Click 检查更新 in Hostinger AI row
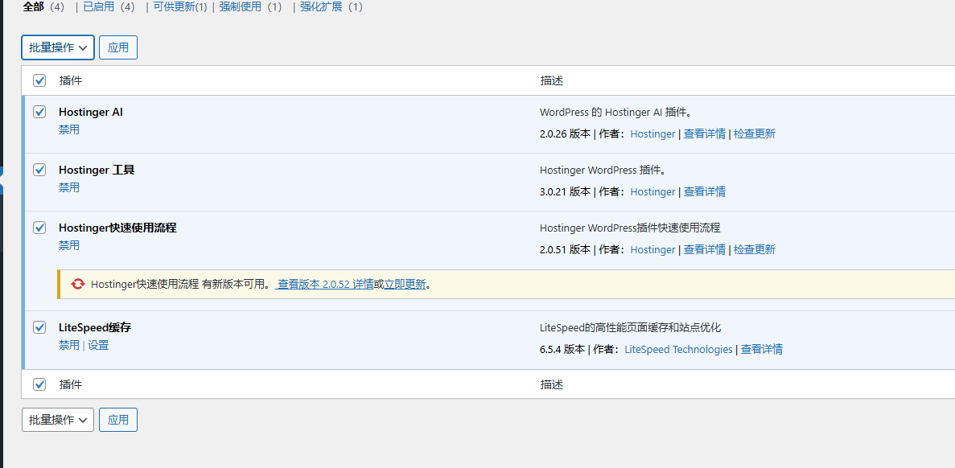The width and height of the screenshot is (955, 468). pos(755,134)
